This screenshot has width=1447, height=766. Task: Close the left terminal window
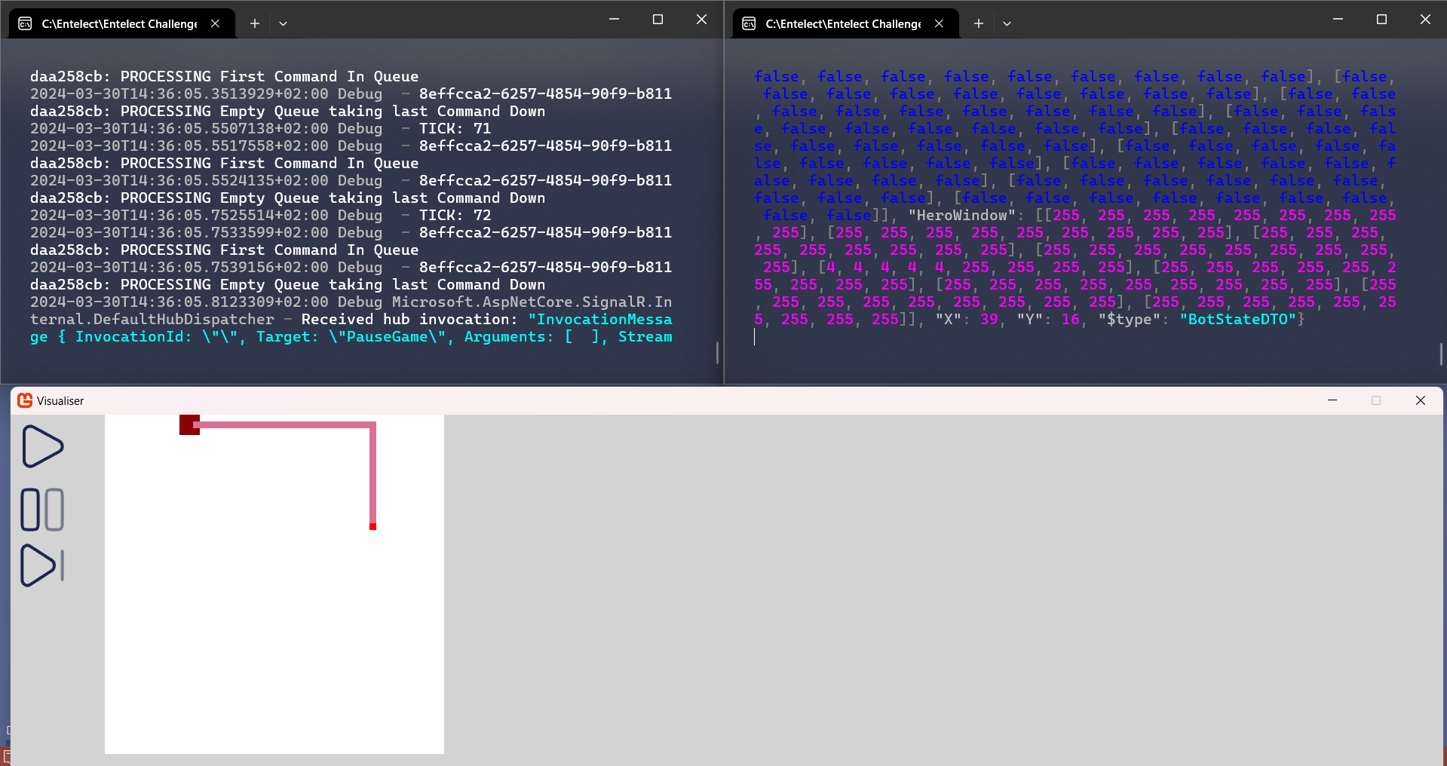click(701, 20)
